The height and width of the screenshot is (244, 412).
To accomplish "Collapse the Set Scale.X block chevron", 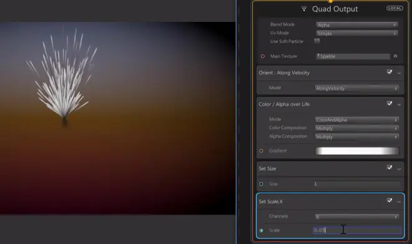I will tap(399, 202).
